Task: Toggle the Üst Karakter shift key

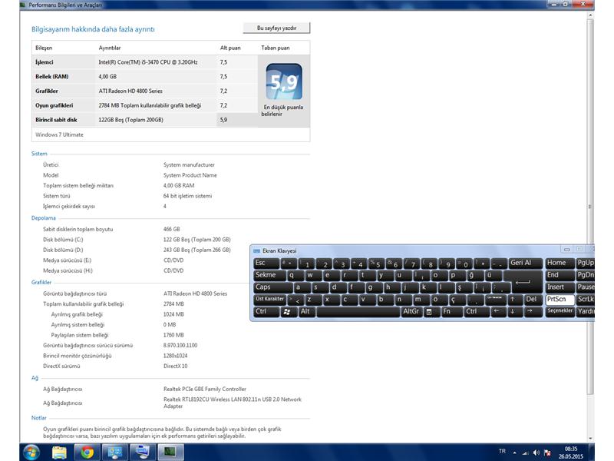Action: (270, 300)
